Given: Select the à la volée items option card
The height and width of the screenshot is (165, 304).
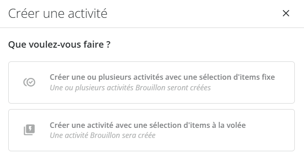Looking at the screenshot, I should click(x=151, y=130).
